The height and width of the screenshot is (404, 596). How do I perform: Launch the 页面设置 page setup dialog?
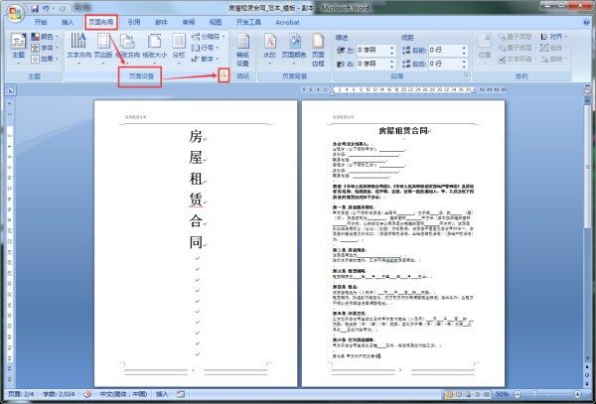coord(223,76)
